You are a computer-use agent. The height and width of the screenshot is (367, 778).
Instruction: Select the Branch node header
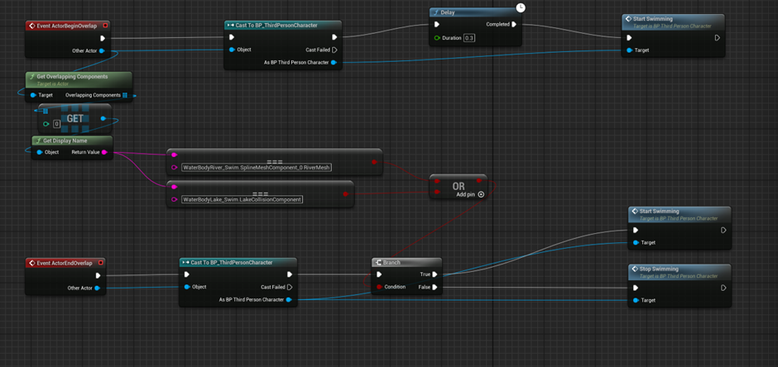pyautogui.click(x=391, y=262)
